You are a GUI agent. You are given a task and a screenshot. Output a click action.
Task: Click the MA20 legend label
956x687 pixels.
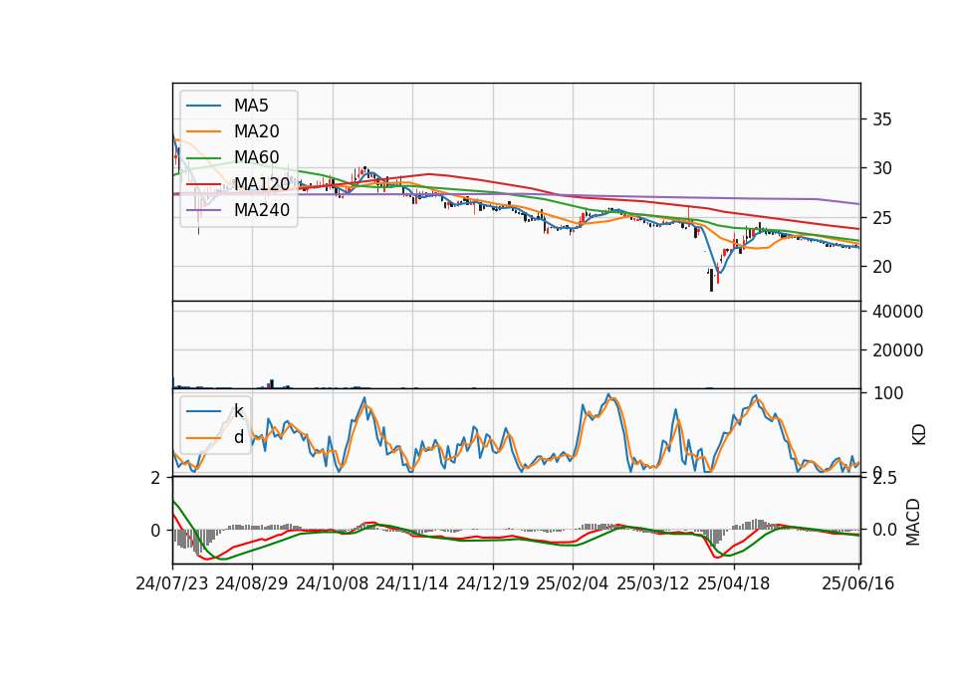coord(256,131)
